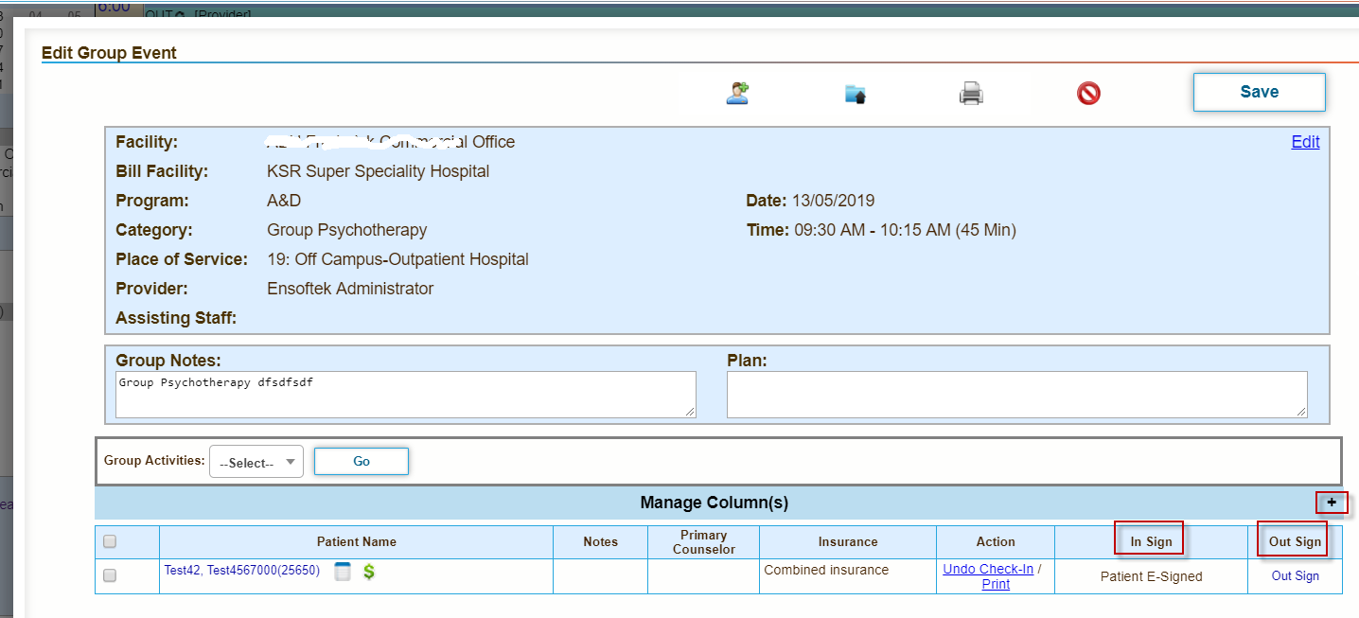Screen dimensions: 1359x618
Task: Click the Save button
Action: click(1259, 92)
